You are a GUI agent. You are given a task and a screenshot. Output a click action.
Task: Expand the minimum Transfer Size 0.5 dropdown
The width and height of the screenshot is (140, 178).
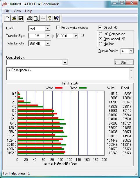coord(48,36)
